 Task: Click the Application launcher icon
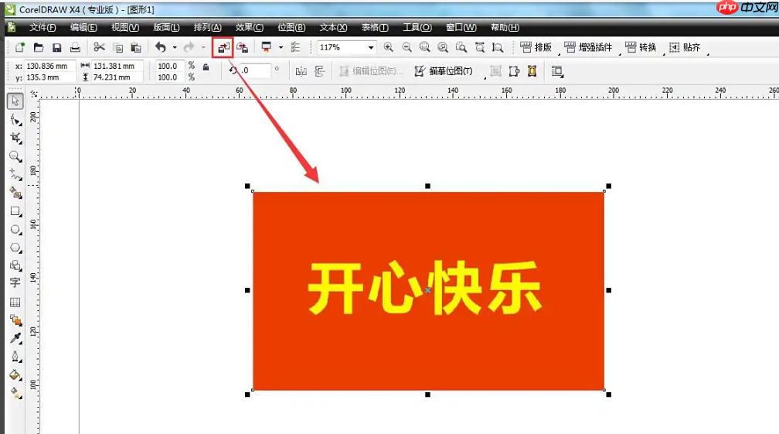click(x=267, y=48)
